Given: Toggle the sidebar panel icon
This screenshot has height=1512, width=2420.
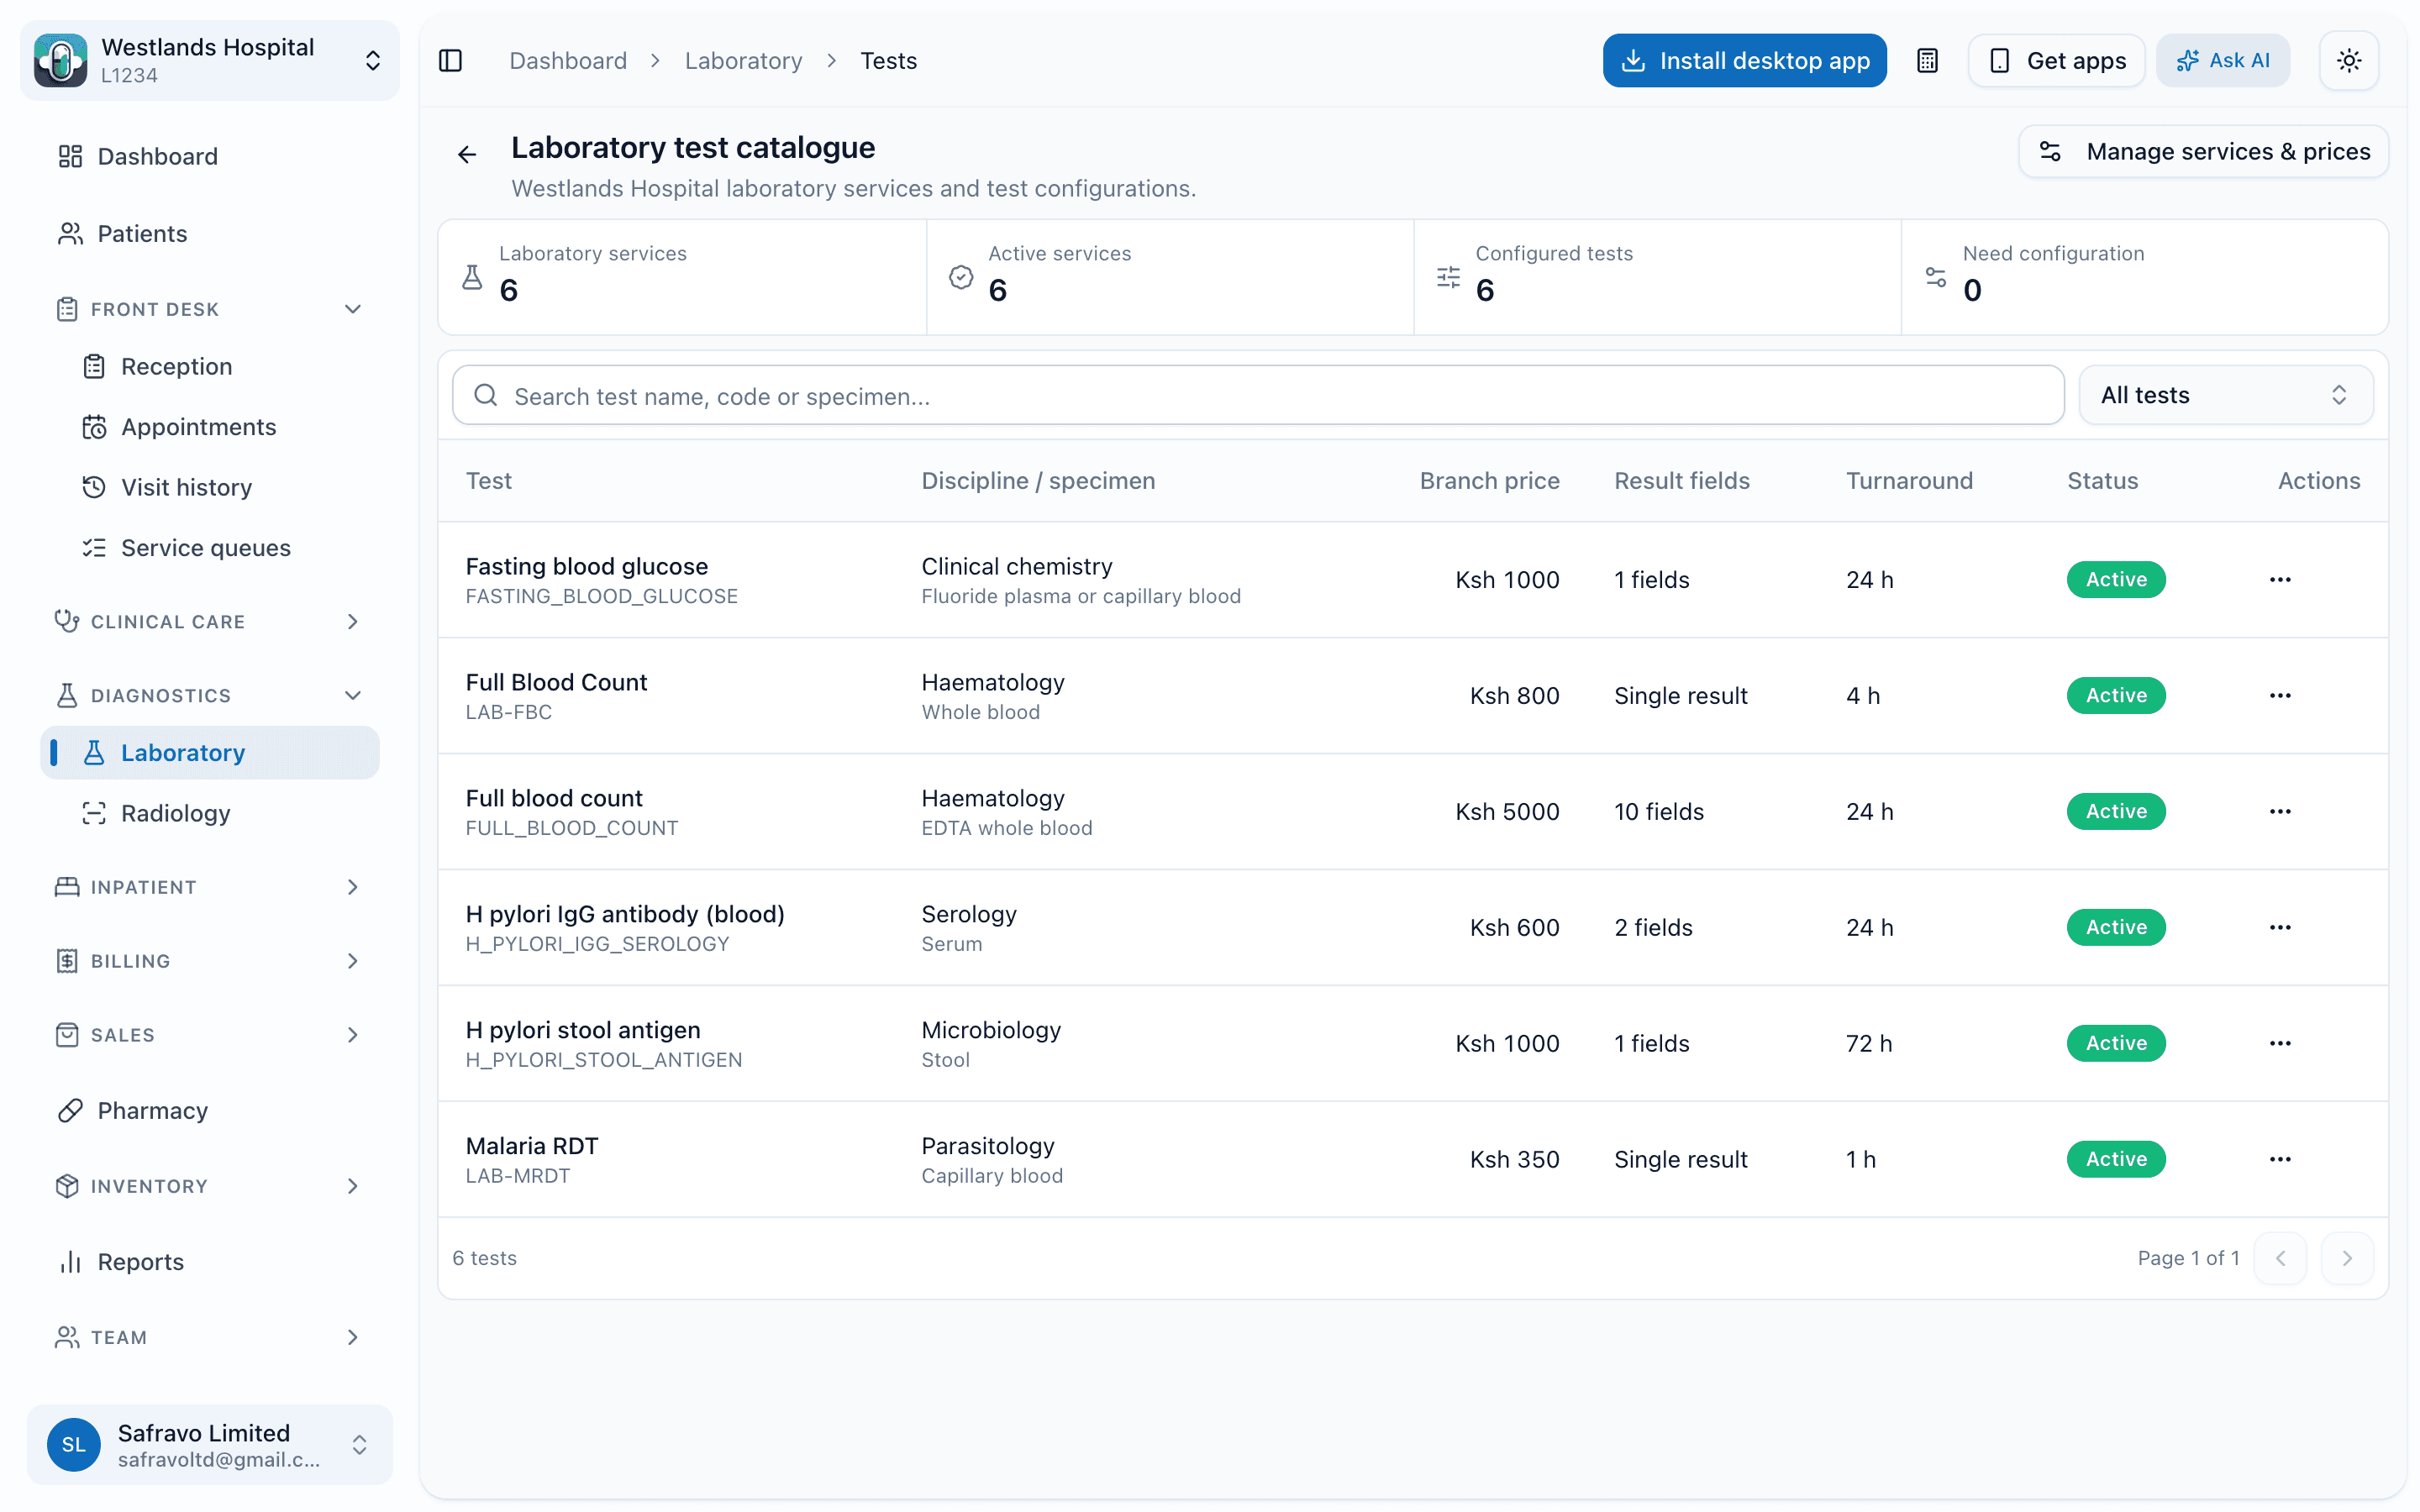Looking at the screenshot, I should pyautogui.click(x=451, y=61).
